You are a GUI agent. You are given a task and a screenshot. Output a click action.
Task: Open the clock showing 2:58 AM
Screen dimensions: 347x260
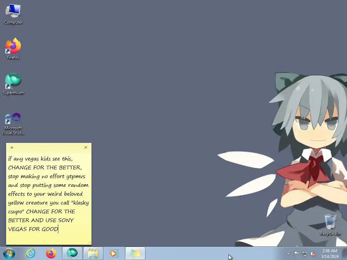pos(330,254)
